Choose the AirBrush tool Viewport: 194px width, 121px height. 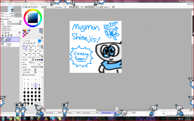click(x=29, y=51)
